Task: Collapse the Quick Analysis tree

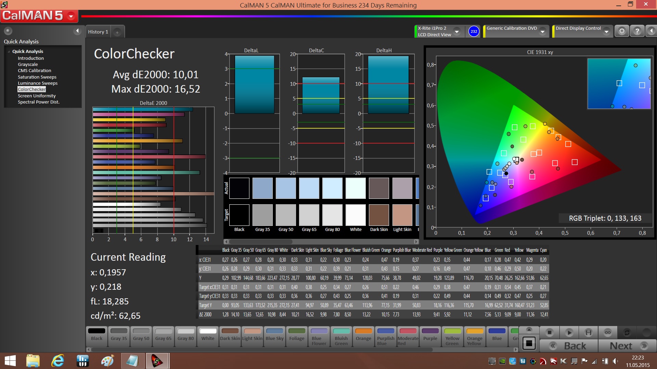Action: (9, 52)
